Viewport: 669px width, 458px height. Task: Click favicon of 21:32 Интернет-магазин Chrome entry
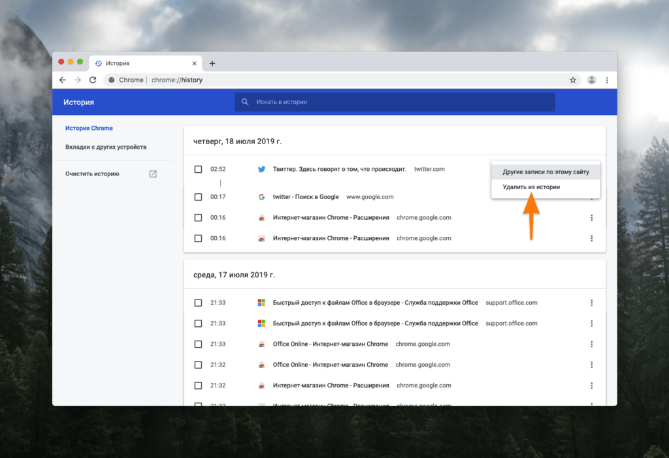coord(261,386)
